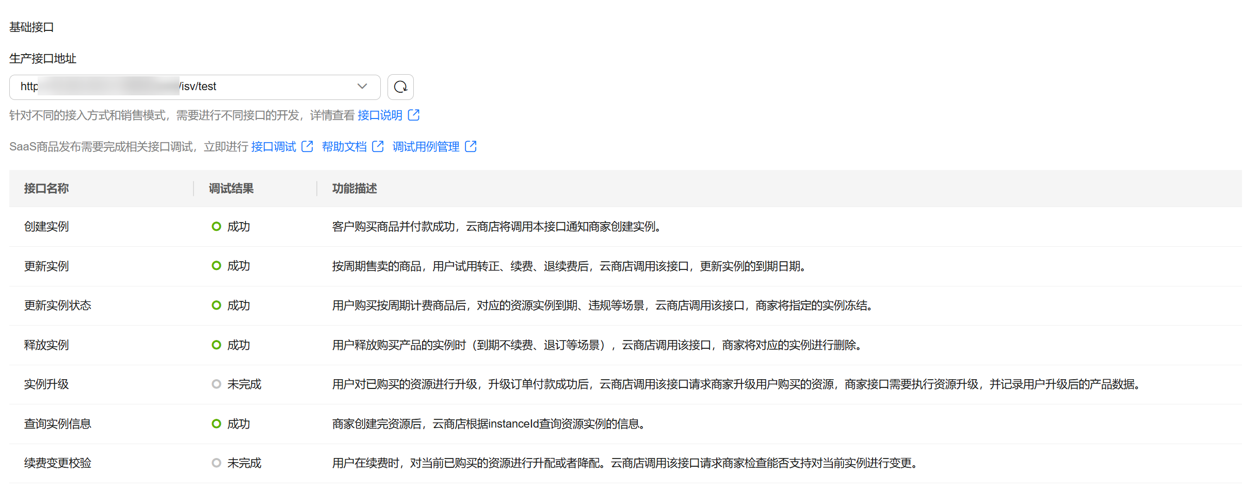This screenshot has width=1258, height=492.
Task: Click the external link icon next to 接口调试
Action: 308,146
